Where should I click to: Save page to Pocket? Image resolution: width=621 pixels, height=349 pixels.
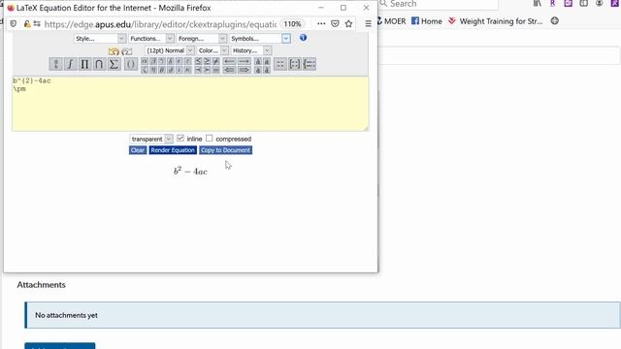[x=335, y=23]
